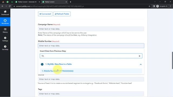This screenshot has width=173, height=97.
Task: Open the History sidebar item
Action: coord(5,30)
